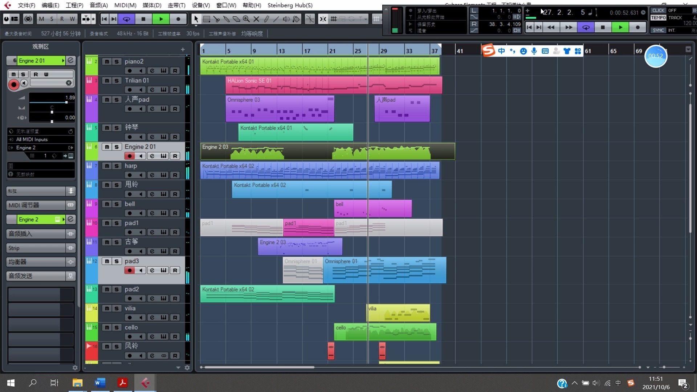Open inspector settings gear icon
The height and width of the screenshot is (392, 697).
click(x=75, y=368)
